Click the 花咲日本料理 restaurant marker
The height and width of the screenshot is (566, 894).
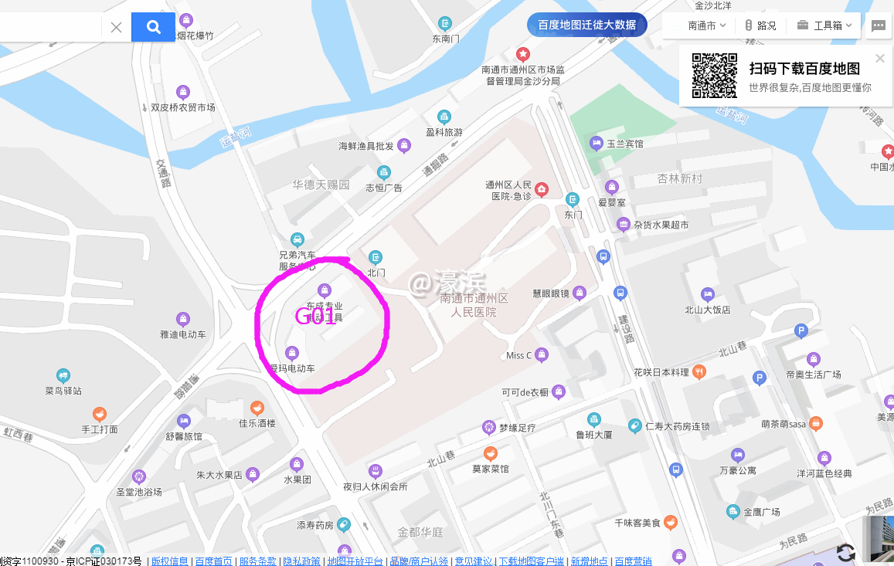pos(699,371)
